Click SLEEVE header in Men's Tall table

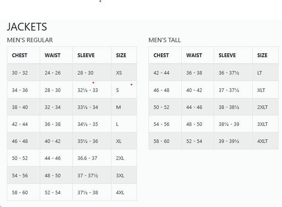click(227, 55)
